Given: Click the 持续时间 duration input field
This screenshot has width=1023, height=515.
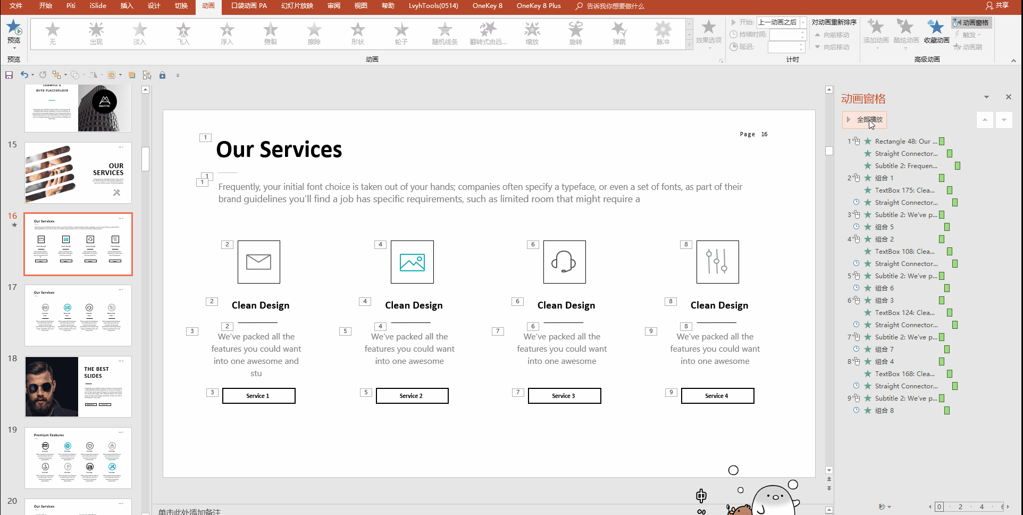Looking at the screenshot, I should [784, 35].
